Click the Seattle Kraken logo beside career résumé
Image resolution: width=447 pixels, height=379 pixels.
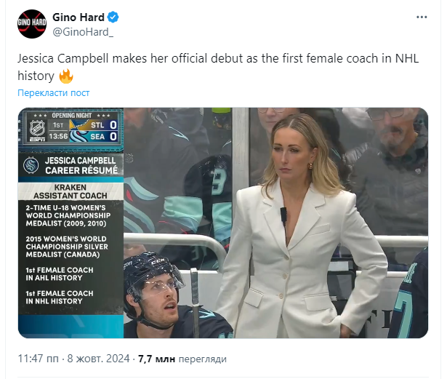[31, 165]
